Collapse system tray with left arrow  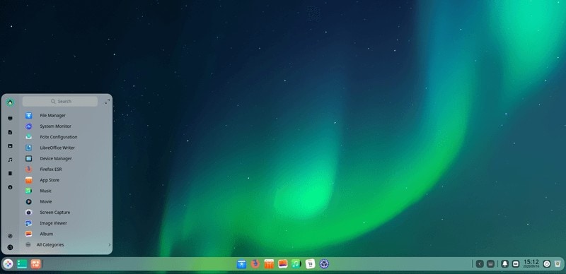[480, 264]
